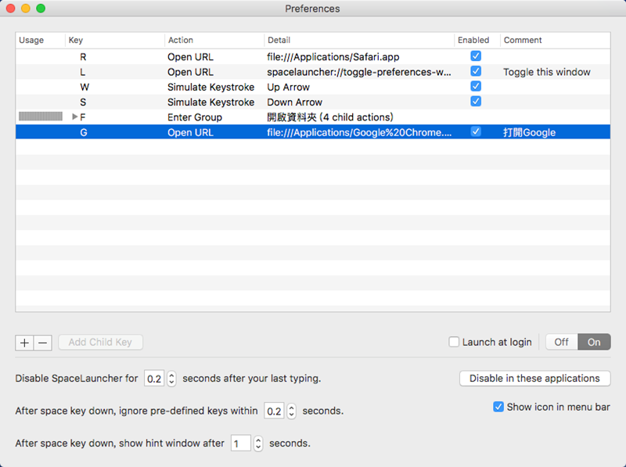
Task: Click the hint window seconds input field
Action: [240, 444]
